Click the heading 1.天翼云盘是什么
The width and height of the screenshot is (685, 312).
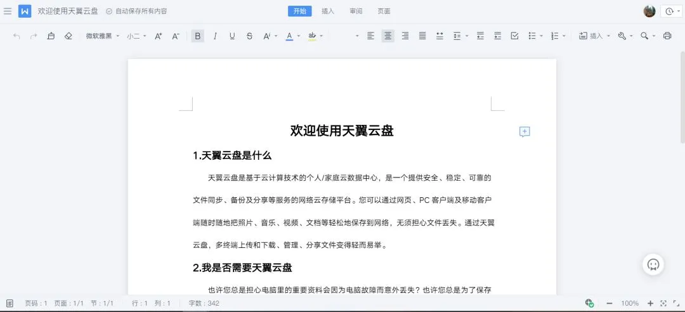click(232, 155)
